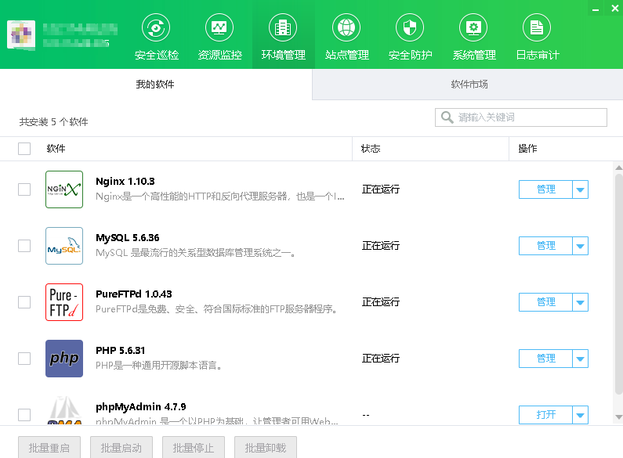The image size is (623, 458).
Task: Click 打开 button for phpMyAdmin
Action: click(x=545, y=415)
